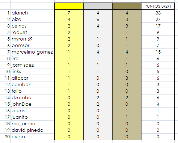This screenshot has width=178, height=143.
Task: Click the david pineda name cell
Action: (33, 130)
